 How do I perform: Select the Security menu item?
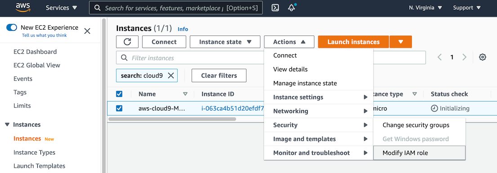(x=318, y=125)
